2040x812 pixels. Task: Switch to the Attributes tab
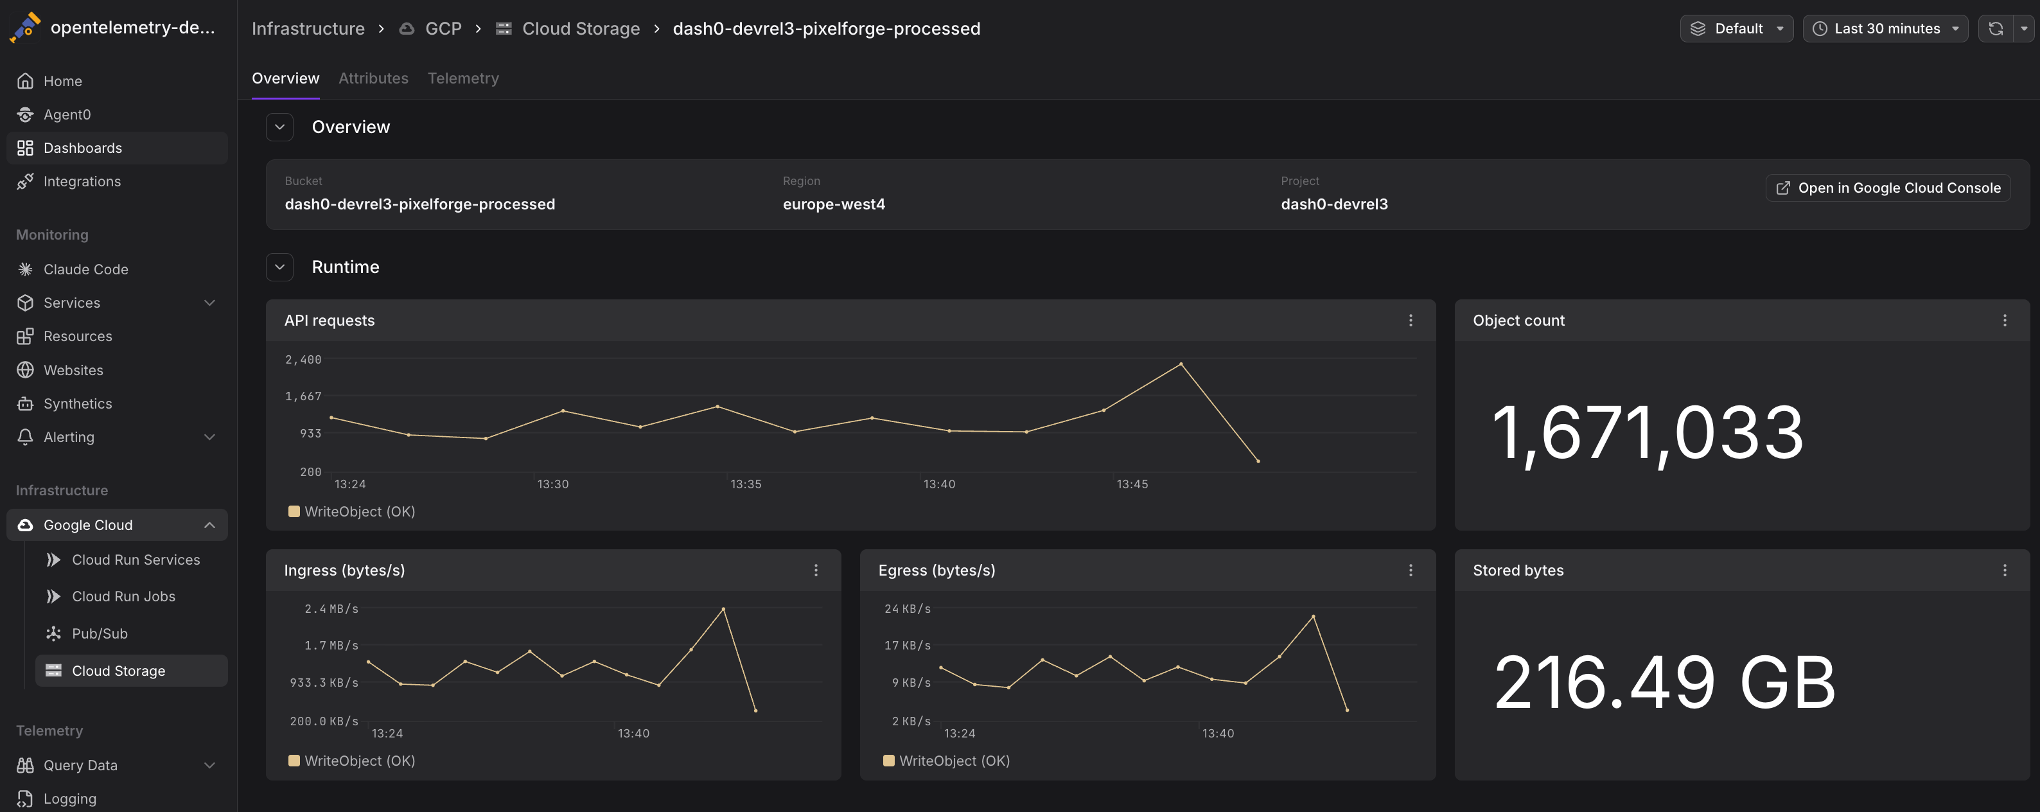point(374,78)
